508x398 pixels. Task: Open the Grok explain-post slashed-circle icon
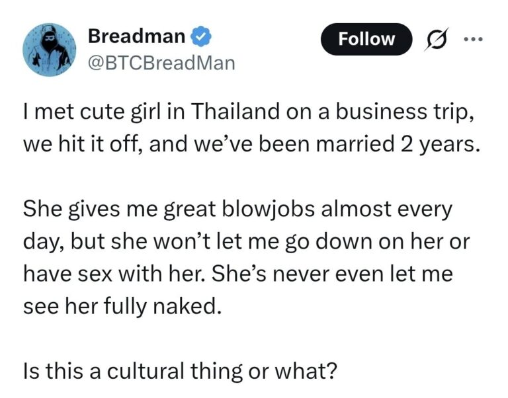point(437,40)
